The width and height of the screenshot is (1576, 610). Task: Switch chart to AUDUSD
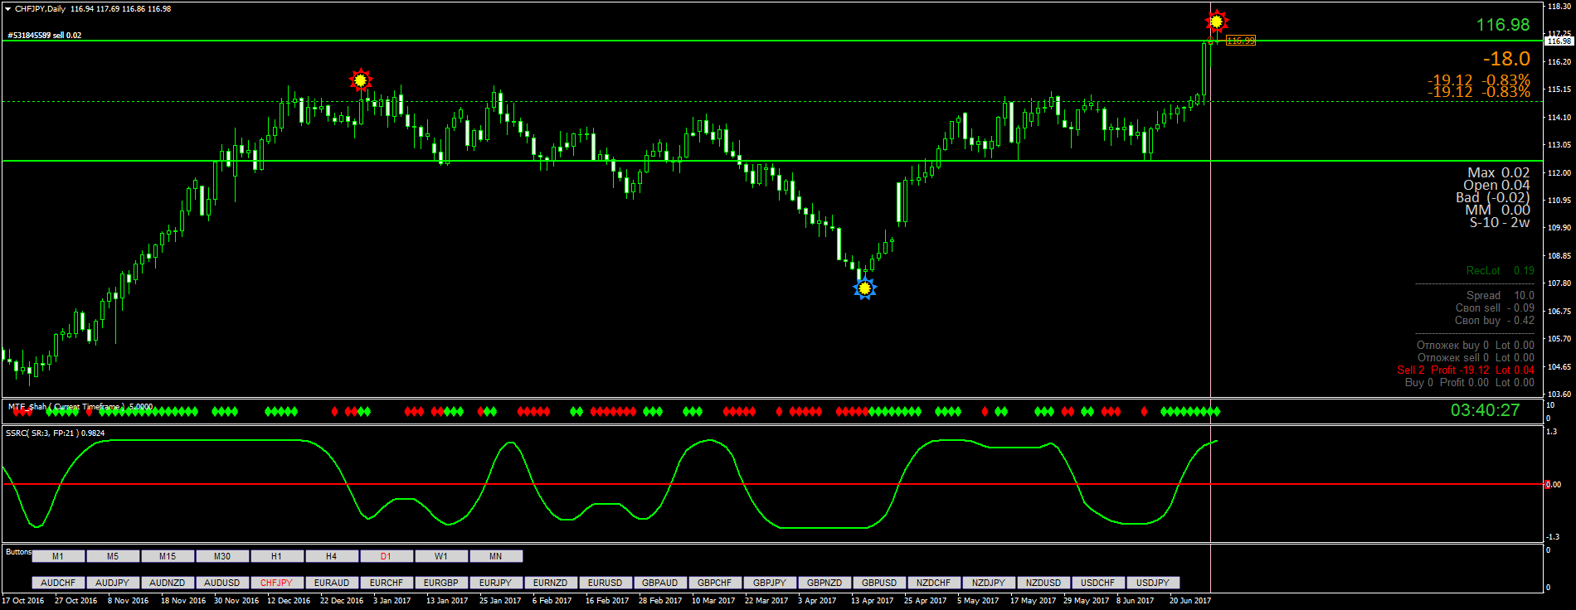222,583
